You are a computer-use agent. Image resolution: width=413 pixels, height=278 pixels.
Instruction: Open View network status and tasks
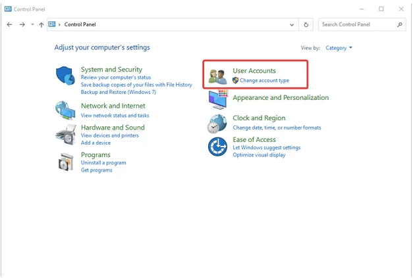click(115, 116)
